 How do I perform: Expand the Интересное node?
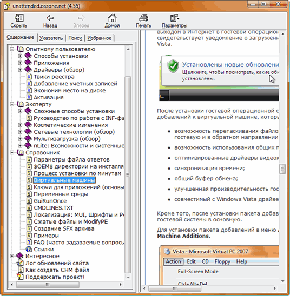(x=12, y=256)
